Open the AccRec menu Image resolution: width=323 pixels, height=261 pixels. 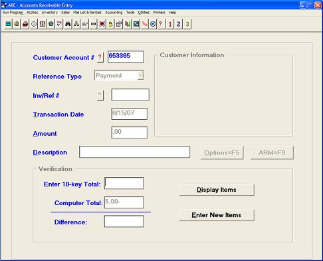33,13
